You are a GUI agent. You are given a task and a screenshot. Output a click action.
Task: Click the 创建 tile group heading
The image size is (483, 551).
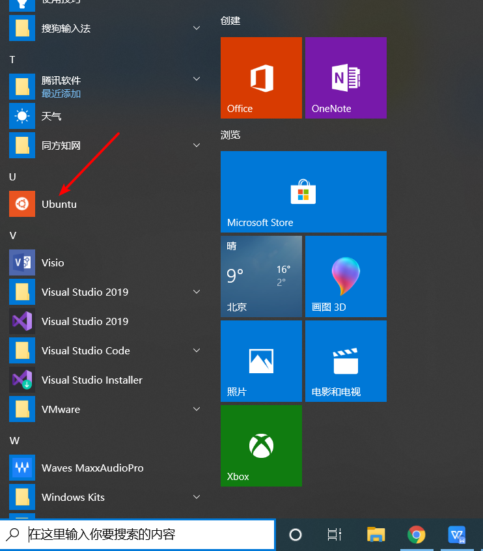230,21
